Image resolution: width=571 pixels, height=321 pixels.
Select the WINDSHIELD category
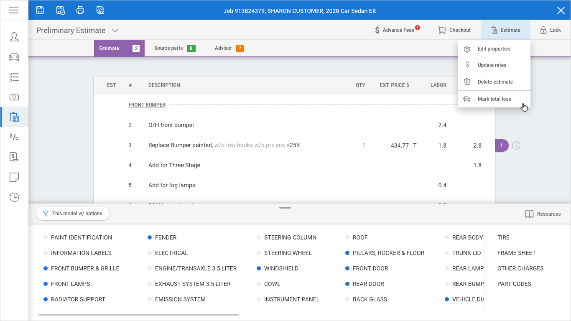(x=281, y=268)
